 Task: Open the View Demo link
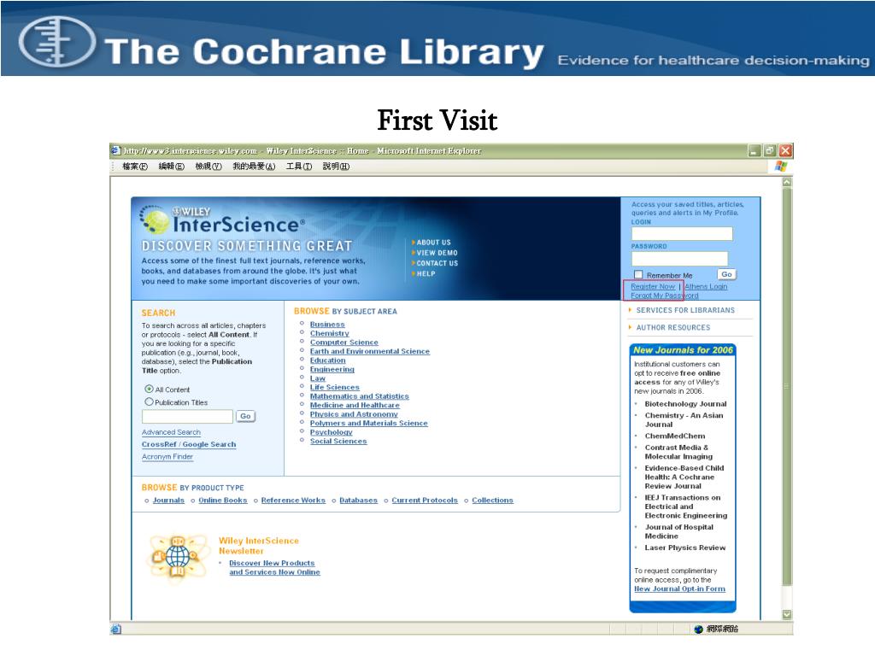(437, 253)
